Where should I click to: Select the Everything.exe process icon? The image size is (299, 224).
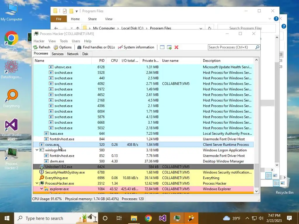[41, 178]
